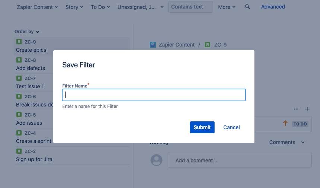Select issue ZC-9 Create epics
Image resolution: width=320 pixels, height=188 pixels.
tap(72, 46)
